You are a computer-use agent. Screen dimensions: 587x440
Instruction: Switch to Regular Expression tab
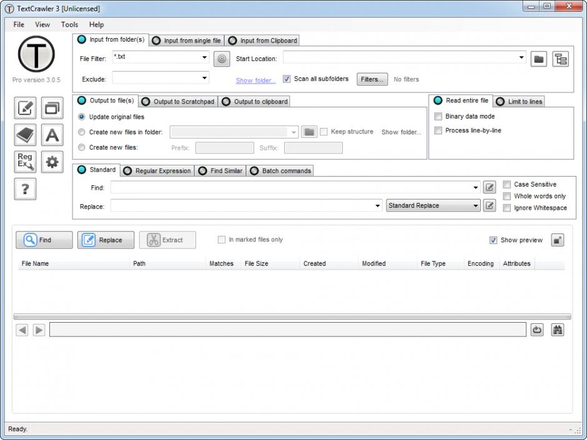157,170
